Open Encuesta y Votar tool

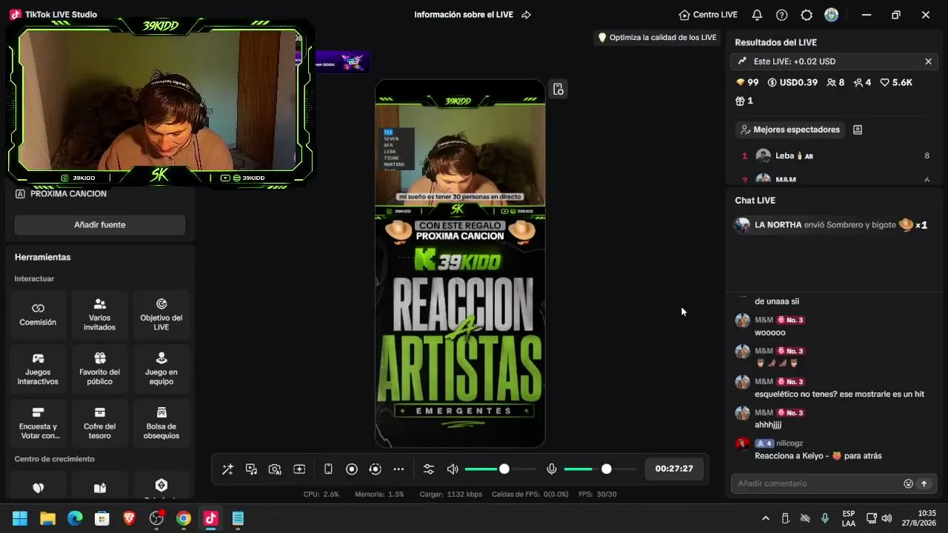click(38, 423)
